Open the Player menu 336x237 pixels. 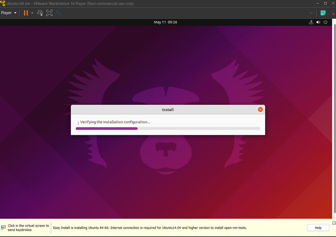point(9,13)
